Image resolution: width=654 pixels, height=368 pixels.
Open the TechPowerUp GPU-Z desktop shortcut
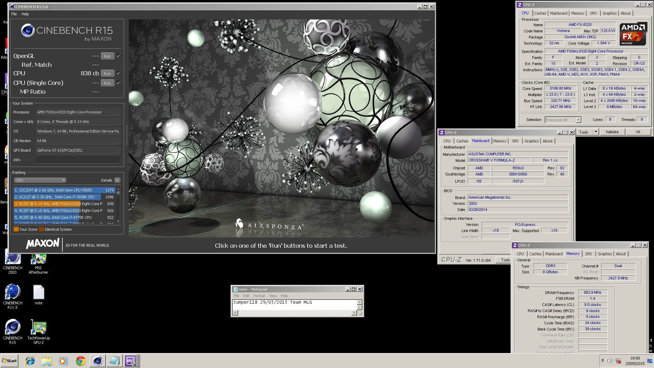[x=38, y=332]
